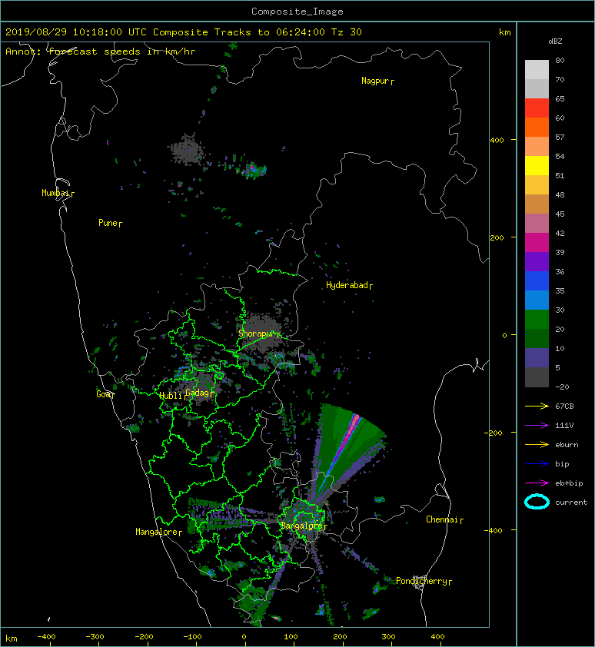
Task: Click the Goa label on coast
Action: click(x=105, y=394)
